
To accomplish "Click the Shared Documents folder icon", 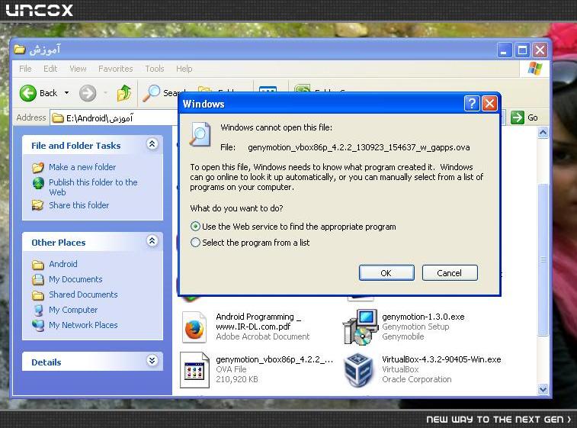I will [38, 295].
